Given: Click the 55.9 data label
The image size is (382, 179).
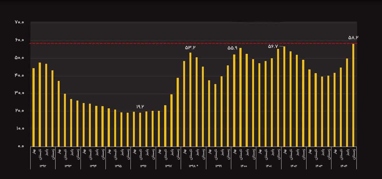Looking at the screenshot, I should pyautogui.click(x=232, y=48).
